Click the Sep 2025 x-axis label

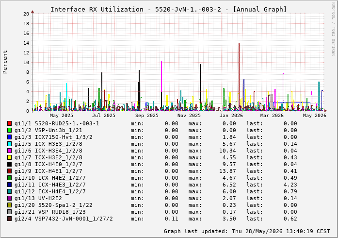(147, 116)
